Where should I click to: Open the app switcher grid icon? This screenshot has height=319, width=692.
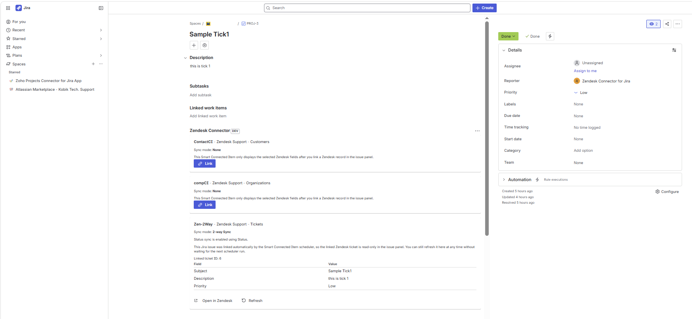click(8, 8)
